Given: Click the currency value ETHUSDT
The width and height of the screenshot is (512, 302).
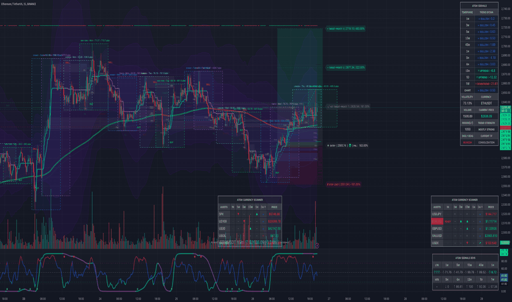Looking at the screenshot, I should click(x=486, y=103).
